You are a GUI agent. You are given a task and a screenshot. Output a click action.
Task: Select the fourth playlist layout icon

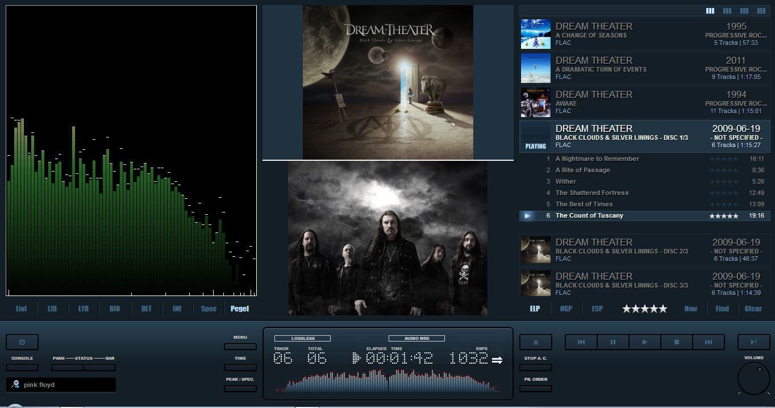click(x=761, y=11)
